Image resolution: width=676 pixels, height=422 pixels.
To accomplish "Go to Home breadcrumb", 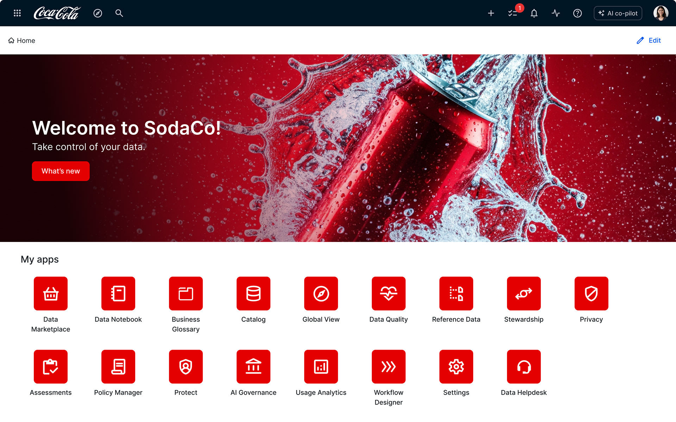I will (x=22, y=40).
